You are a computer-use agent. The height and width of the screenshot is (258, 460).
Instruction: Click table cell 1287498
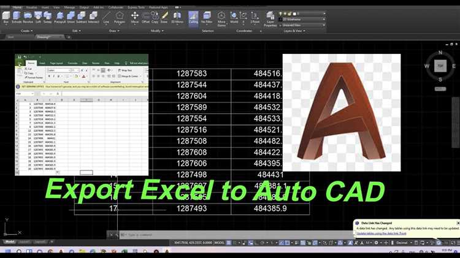[x=191, y=175]
